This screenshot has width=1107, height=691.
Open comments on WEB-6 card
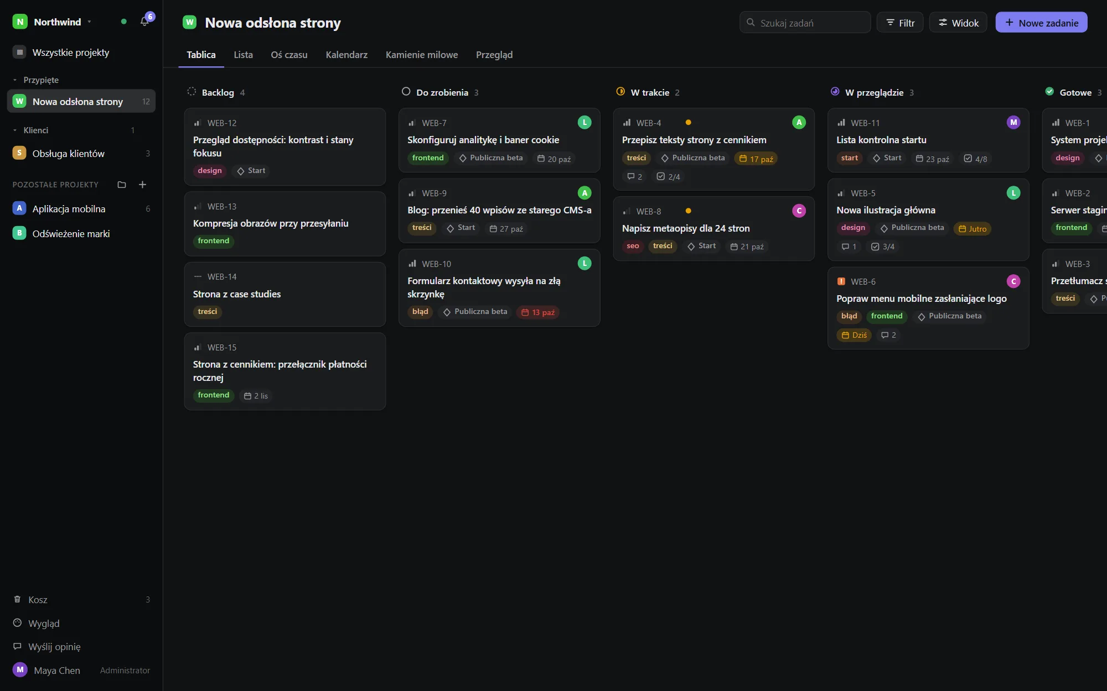click(x=888, y=335)
